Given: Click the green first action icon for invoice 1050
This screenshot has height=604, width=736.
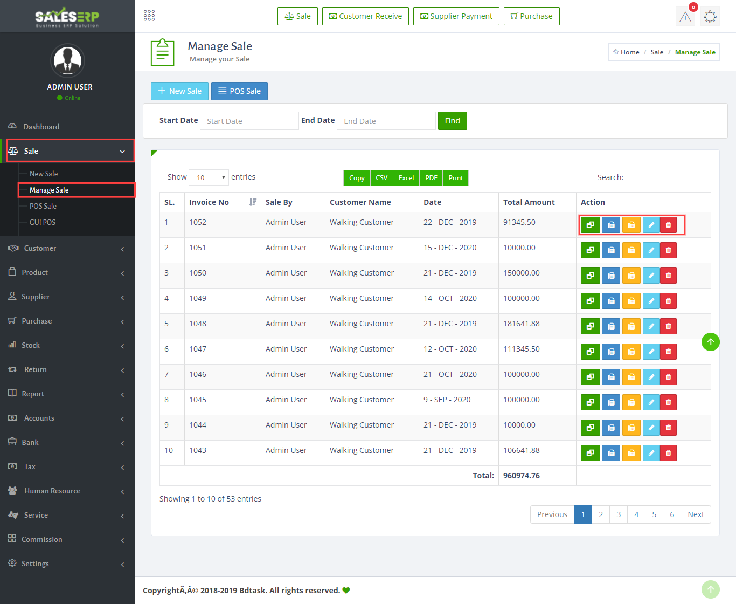Looking at the screenshot, I should click(x=590, y=276).
